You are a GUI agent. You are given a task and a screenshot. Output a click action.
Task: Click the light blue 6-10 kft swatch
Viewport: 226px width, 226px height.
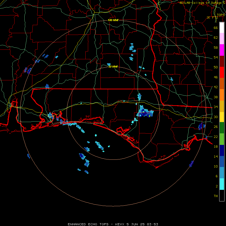click(222, 173)
